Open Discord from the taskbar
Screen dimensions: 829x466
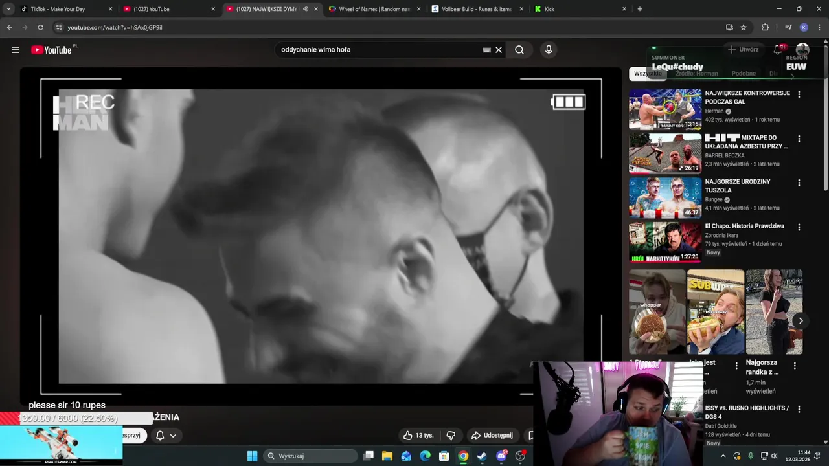point(501,456)
